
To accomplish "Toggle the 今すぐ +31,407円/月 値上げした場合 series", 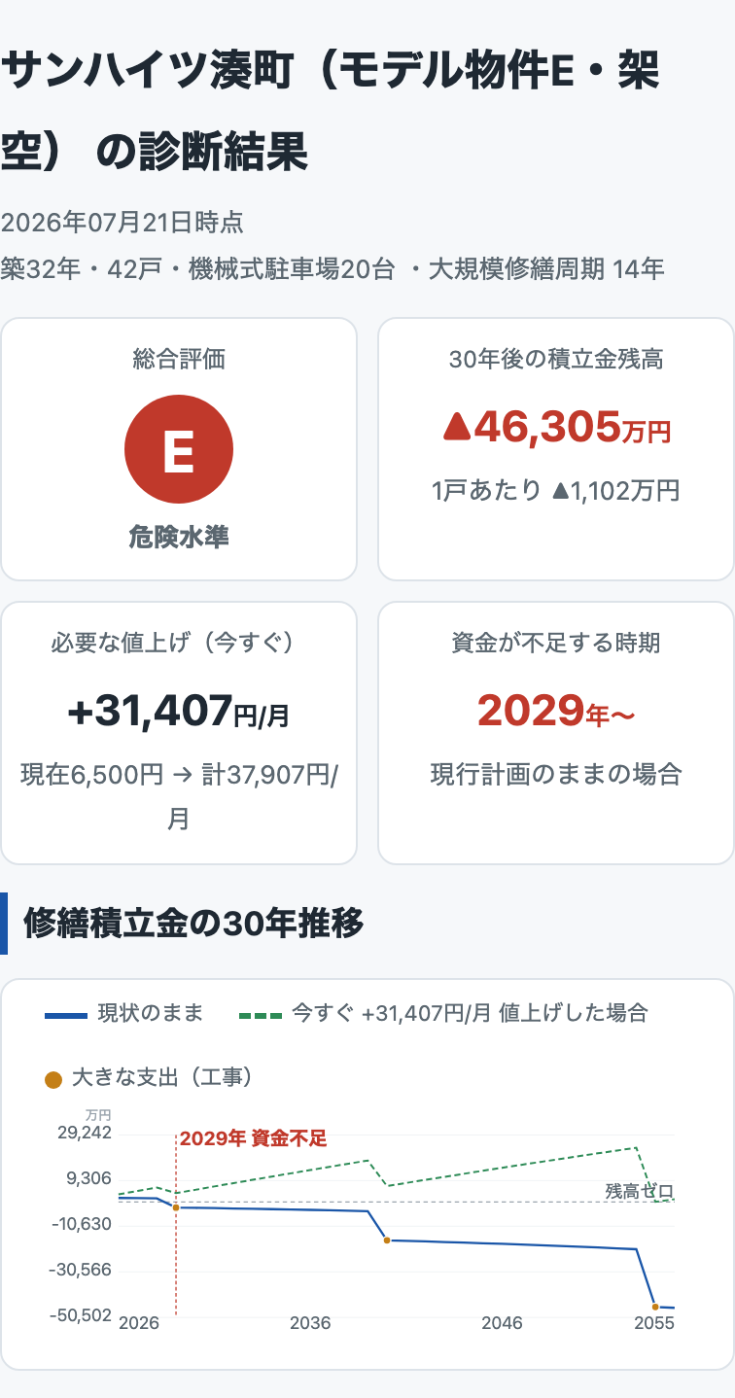I will 443,1014.
